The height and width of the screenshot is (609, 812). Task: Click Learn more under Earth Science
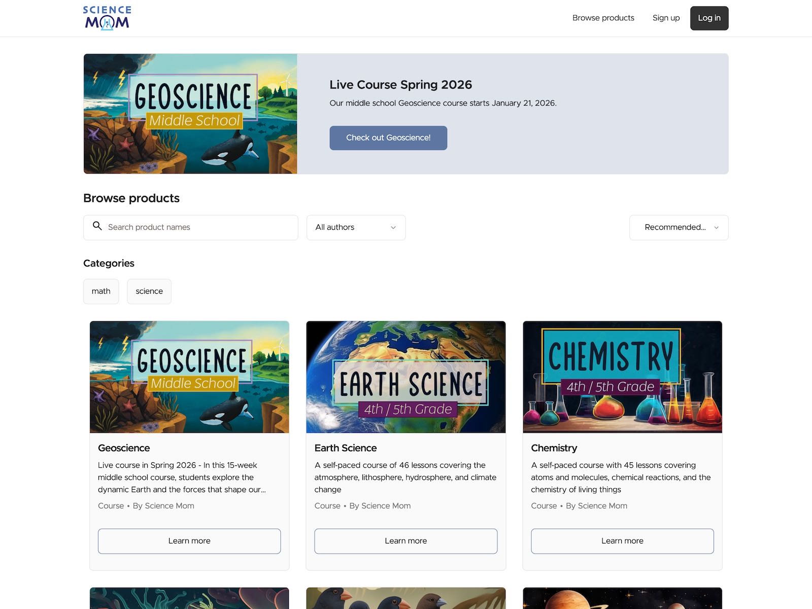point(405,541)
